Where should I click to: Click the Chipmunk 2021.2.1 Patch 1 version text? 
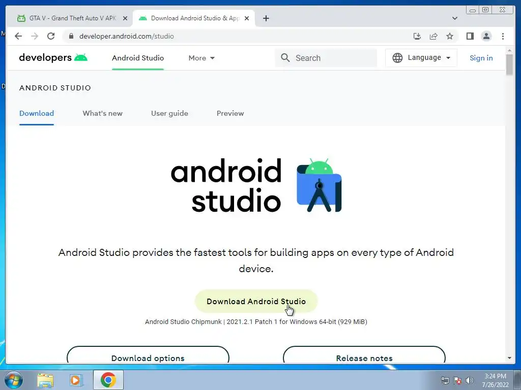point(256,321)
